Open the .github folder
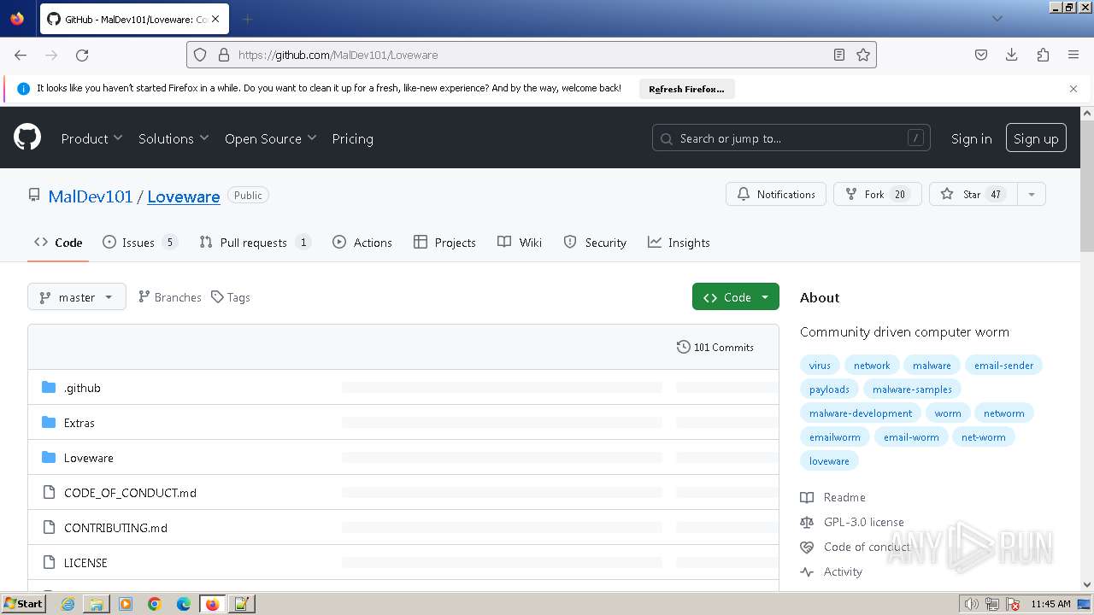The height and width of the screenshot is (615, 1094). pos(82,388)
